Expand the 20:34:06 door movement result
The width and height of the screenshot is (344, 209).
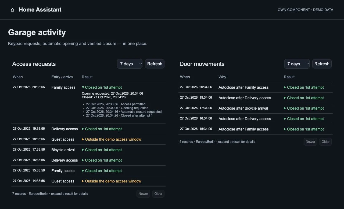point(304,87)
